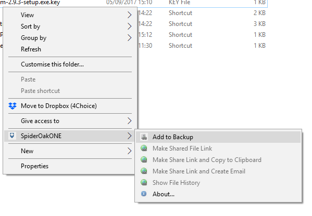Expand the New submenu arrow

tap(129, 151)
